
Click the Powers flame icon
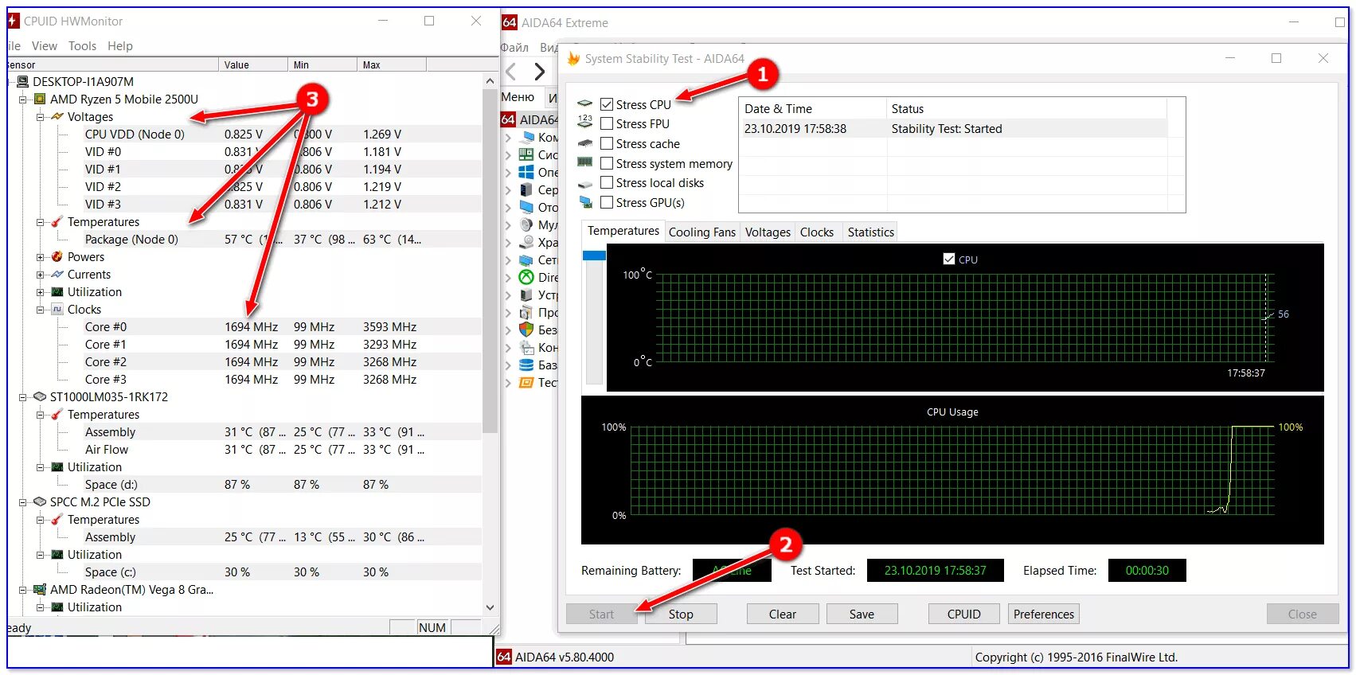(x=57, y=257)
